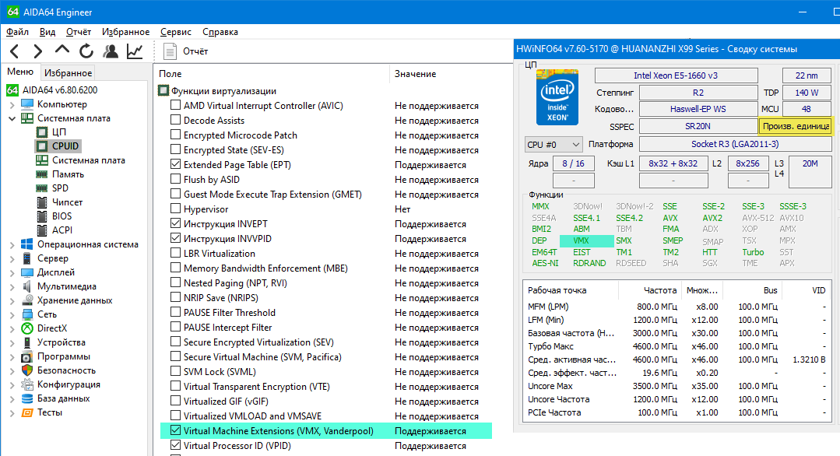Toggle the Hypervisor checkbox

[176, 209]
